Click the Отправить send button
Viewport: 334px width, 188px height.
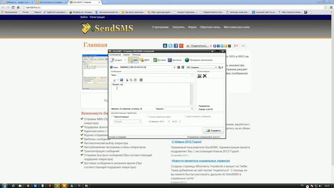coord(213,131)
